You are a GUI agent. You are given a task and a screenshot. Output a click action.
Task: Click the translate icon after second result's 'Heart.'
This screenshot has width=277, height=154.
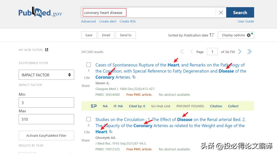[111, 132]
